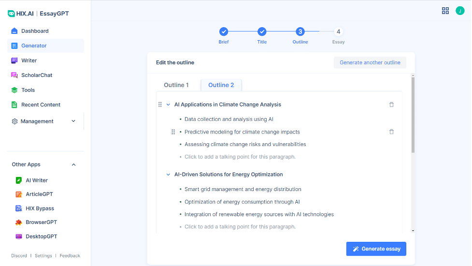The height and width of the screenshot is (266, 472).
Task: Click the scrollbar down arrow
Action: coord(413,231)
